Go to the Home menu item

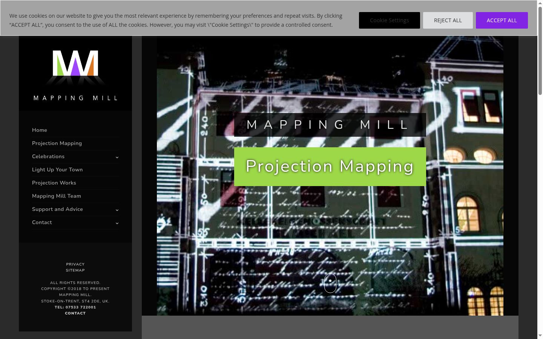point(40,130)
